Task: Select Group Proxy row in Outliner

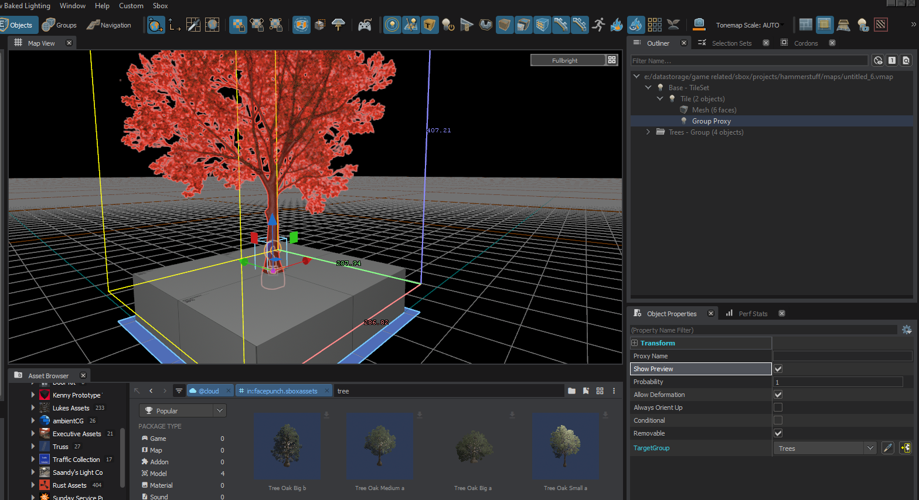Action: coord(772,121)
